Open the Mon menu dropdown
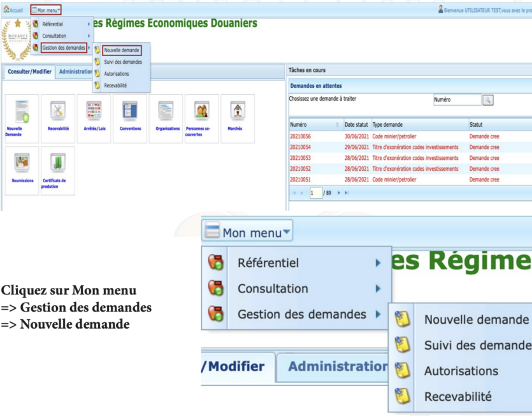The width and height of the screenshot is (532, 416). (x=46, y=10)
